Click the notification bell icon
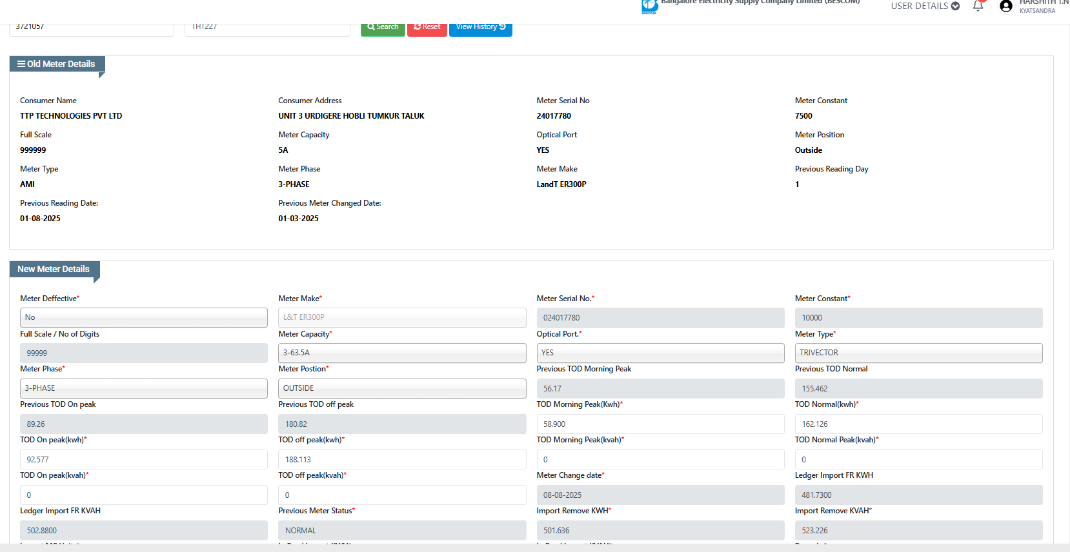The image size is (1070, 552). click(x=978, y=6)
